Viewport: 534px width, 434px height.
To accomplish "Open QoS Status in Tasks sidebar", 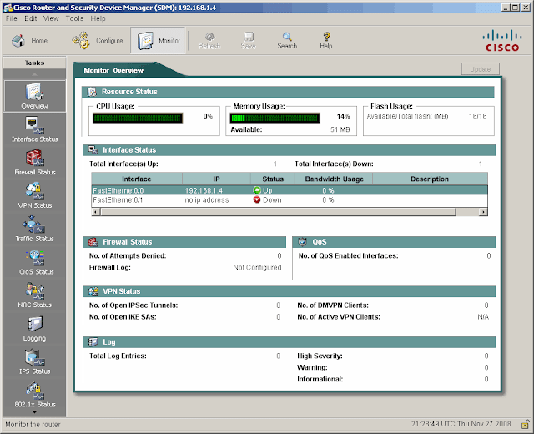I will click(34, 262).
